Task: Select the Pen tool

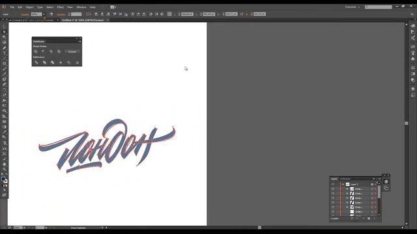Action: [x=5, y=47]
